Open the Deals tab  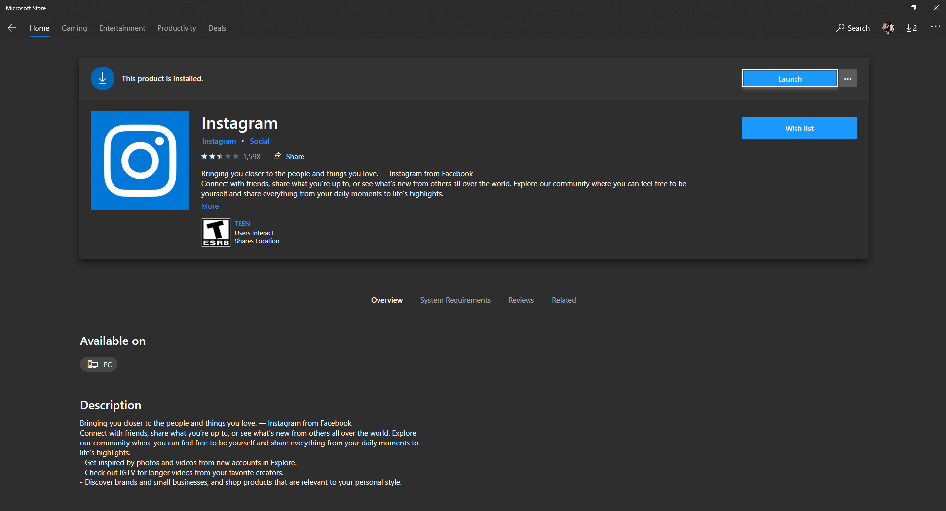(217, 28)
